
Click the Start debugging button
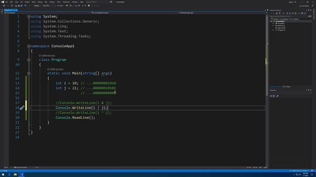pyautogui.click(x=60, y=5)
